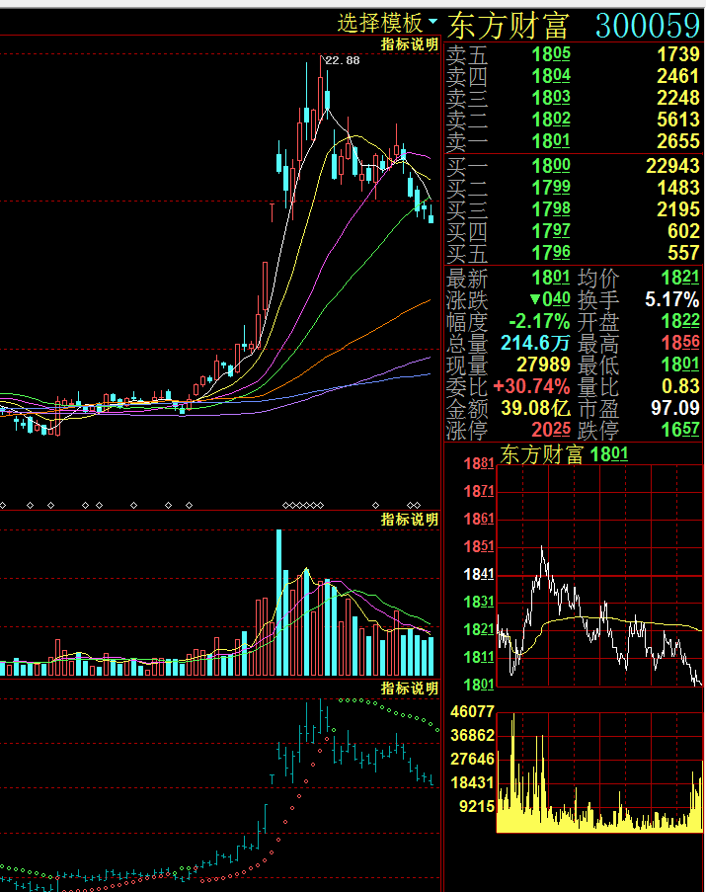Select the 买一 bid price 18.00
Screen dimensions: 706x892
551,166
